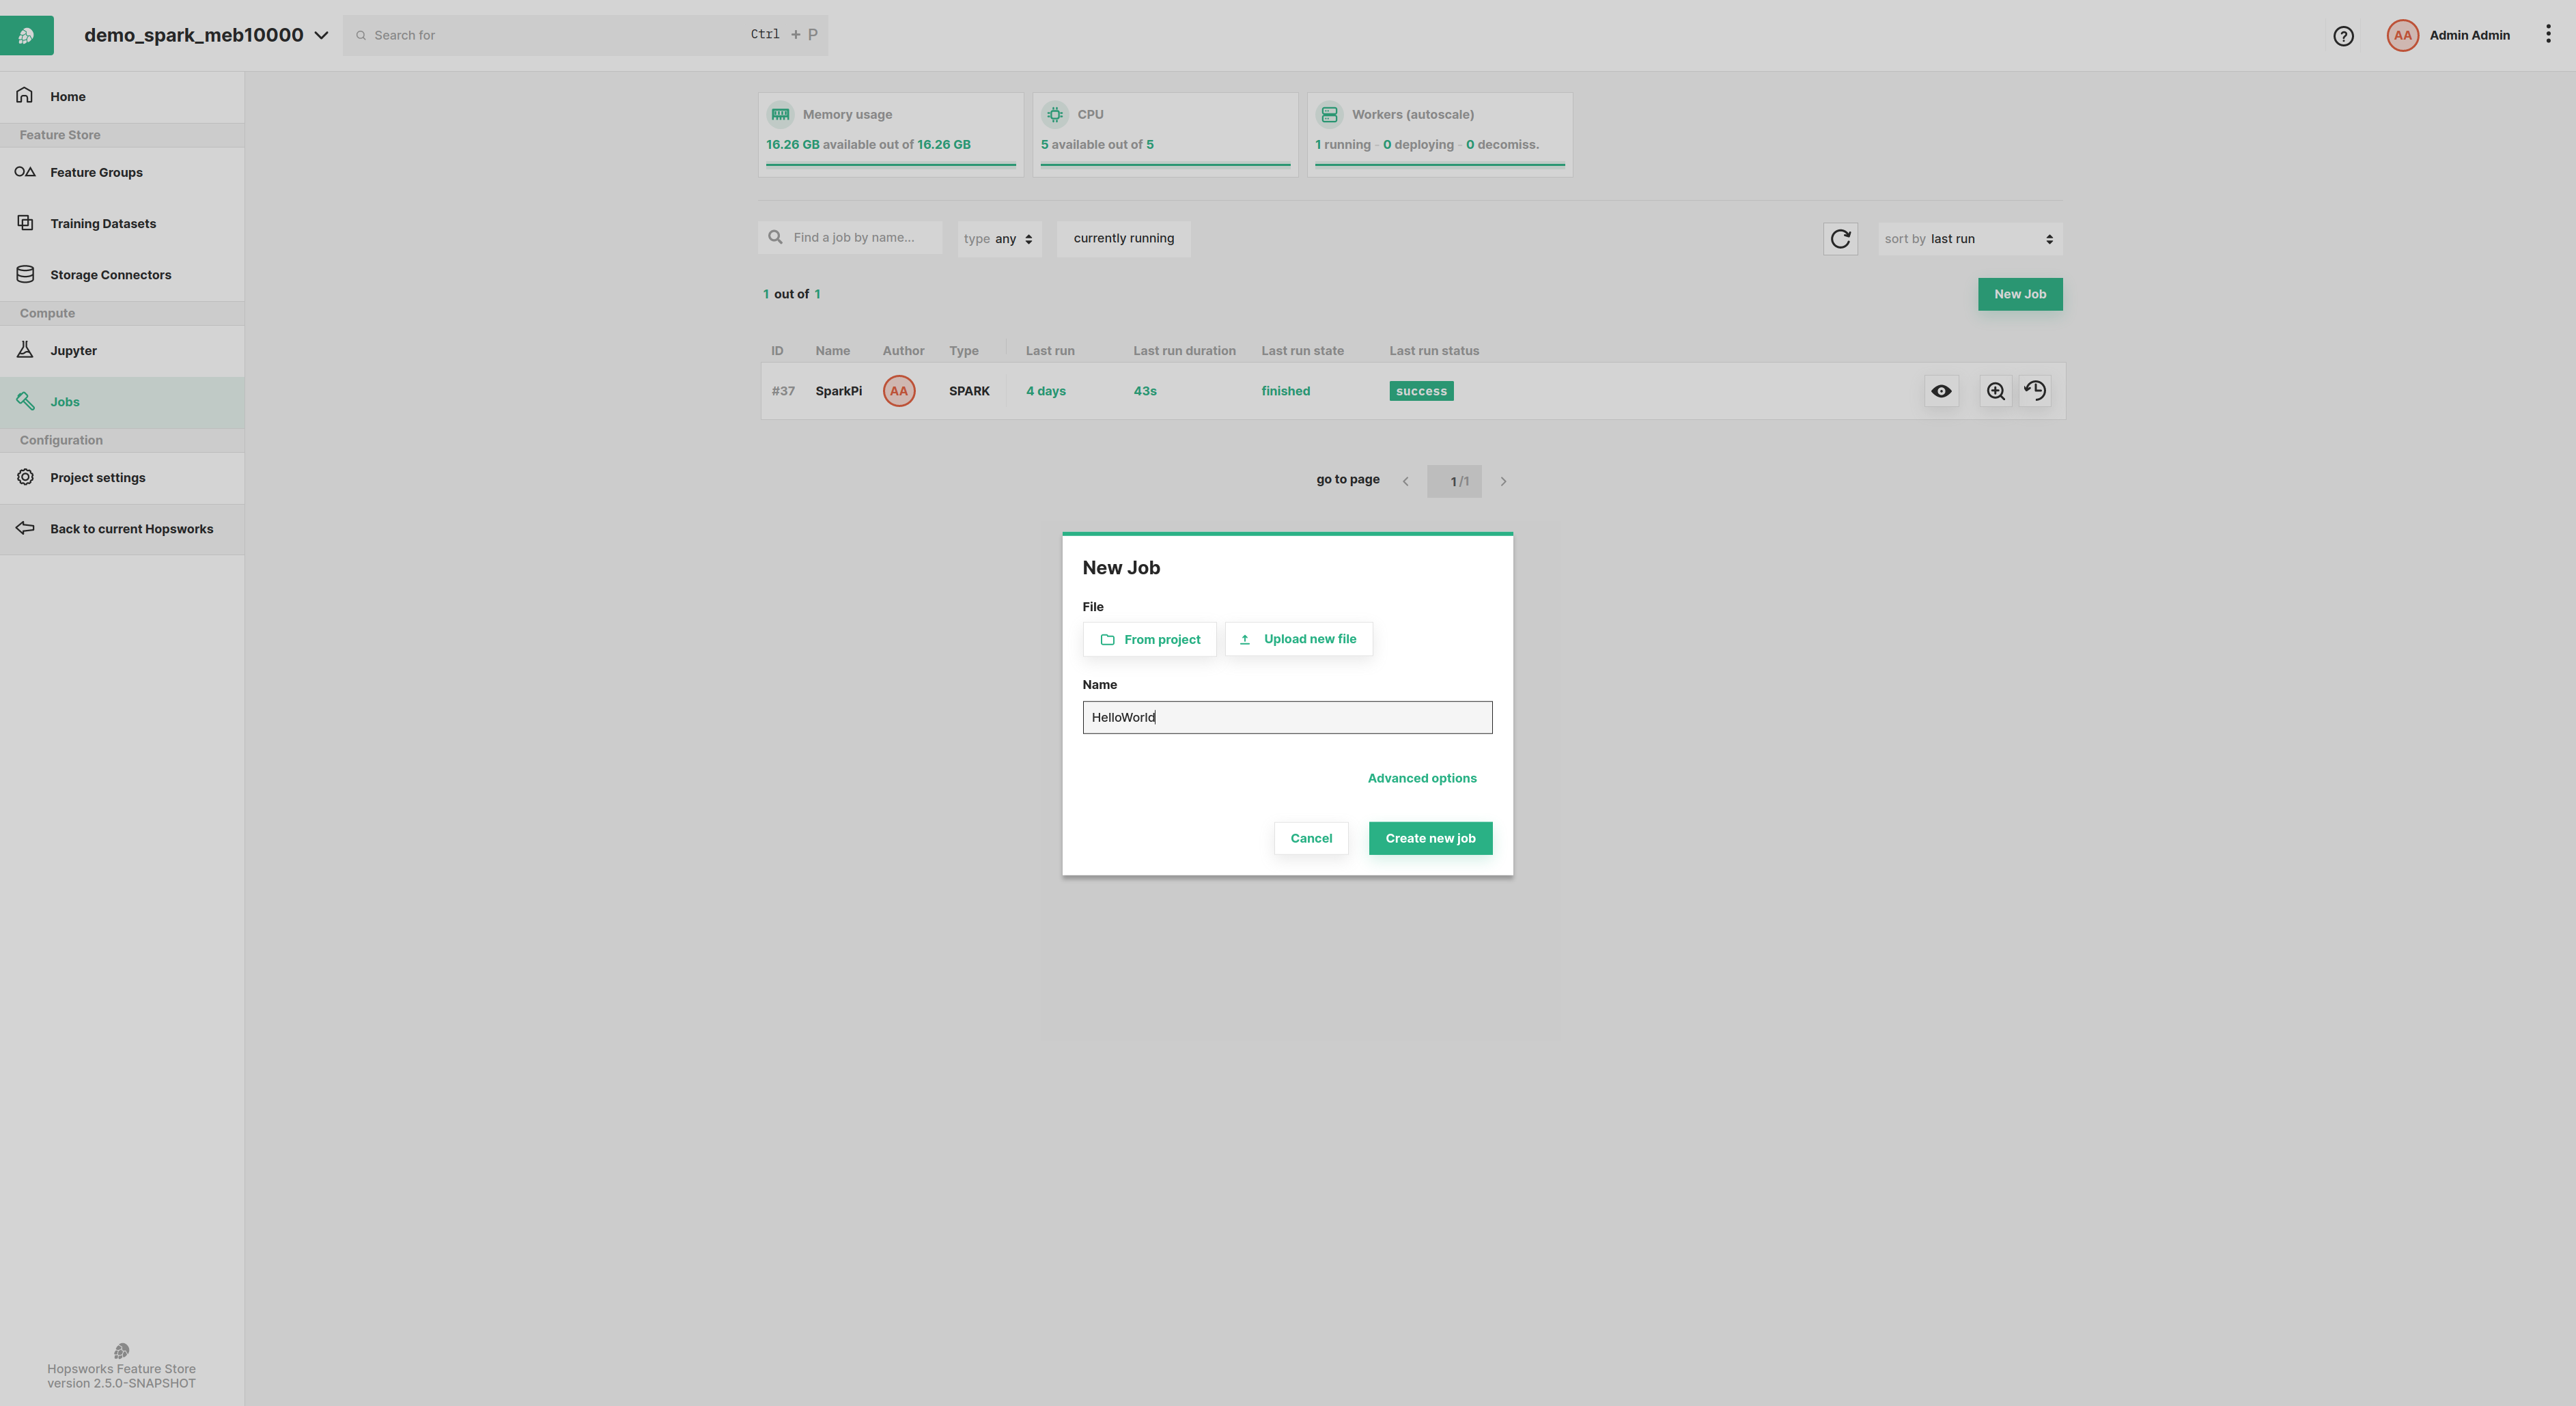Image resolution: width=2576 pixels, height=1406 pixels.
Task: Click the Create new job button
Action: 1429,838
